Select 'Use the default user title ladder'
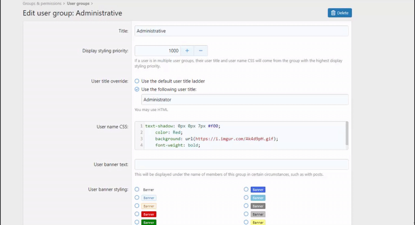 137,81
